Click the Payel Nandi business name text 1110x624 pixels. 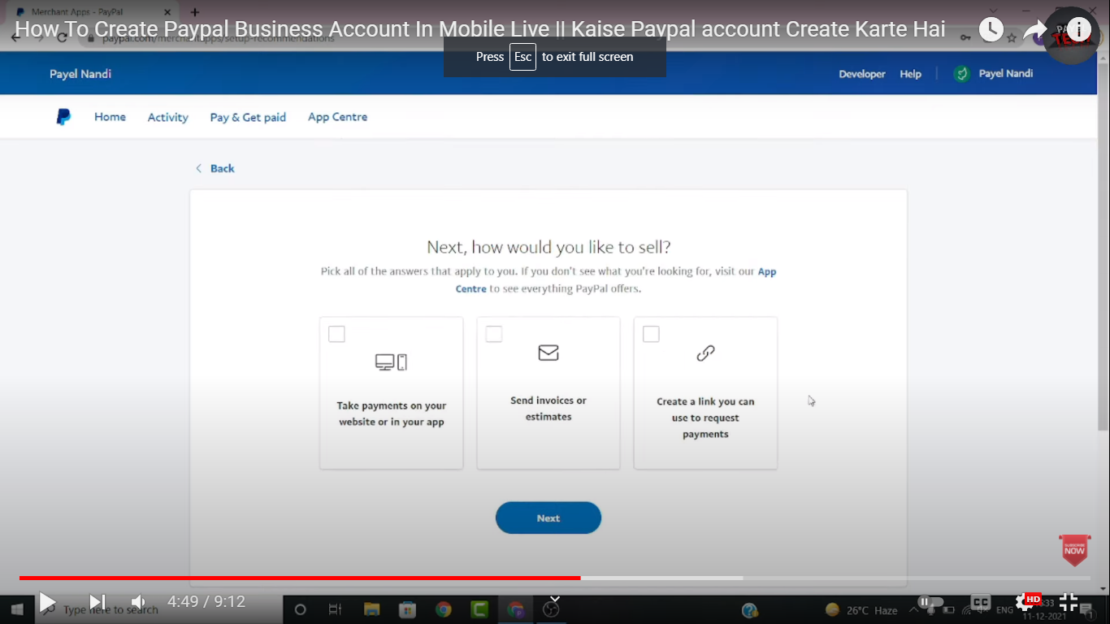tap(80, 74)
